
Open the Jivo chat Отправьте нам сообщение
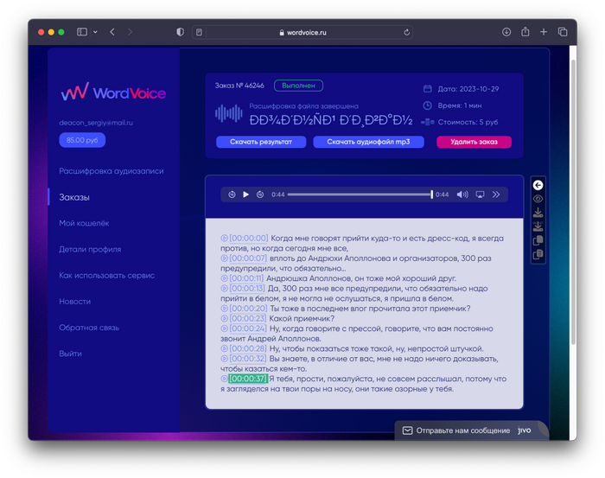pos(470,430)
